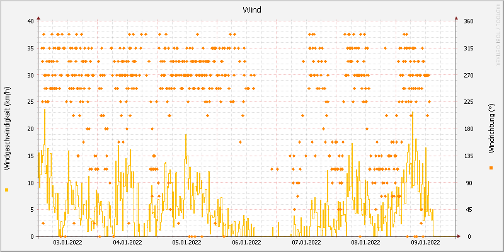The height and width of the screenshot is (252, 504).
Task: Select the 05.01.2022 date label
Action: (187, 242)
